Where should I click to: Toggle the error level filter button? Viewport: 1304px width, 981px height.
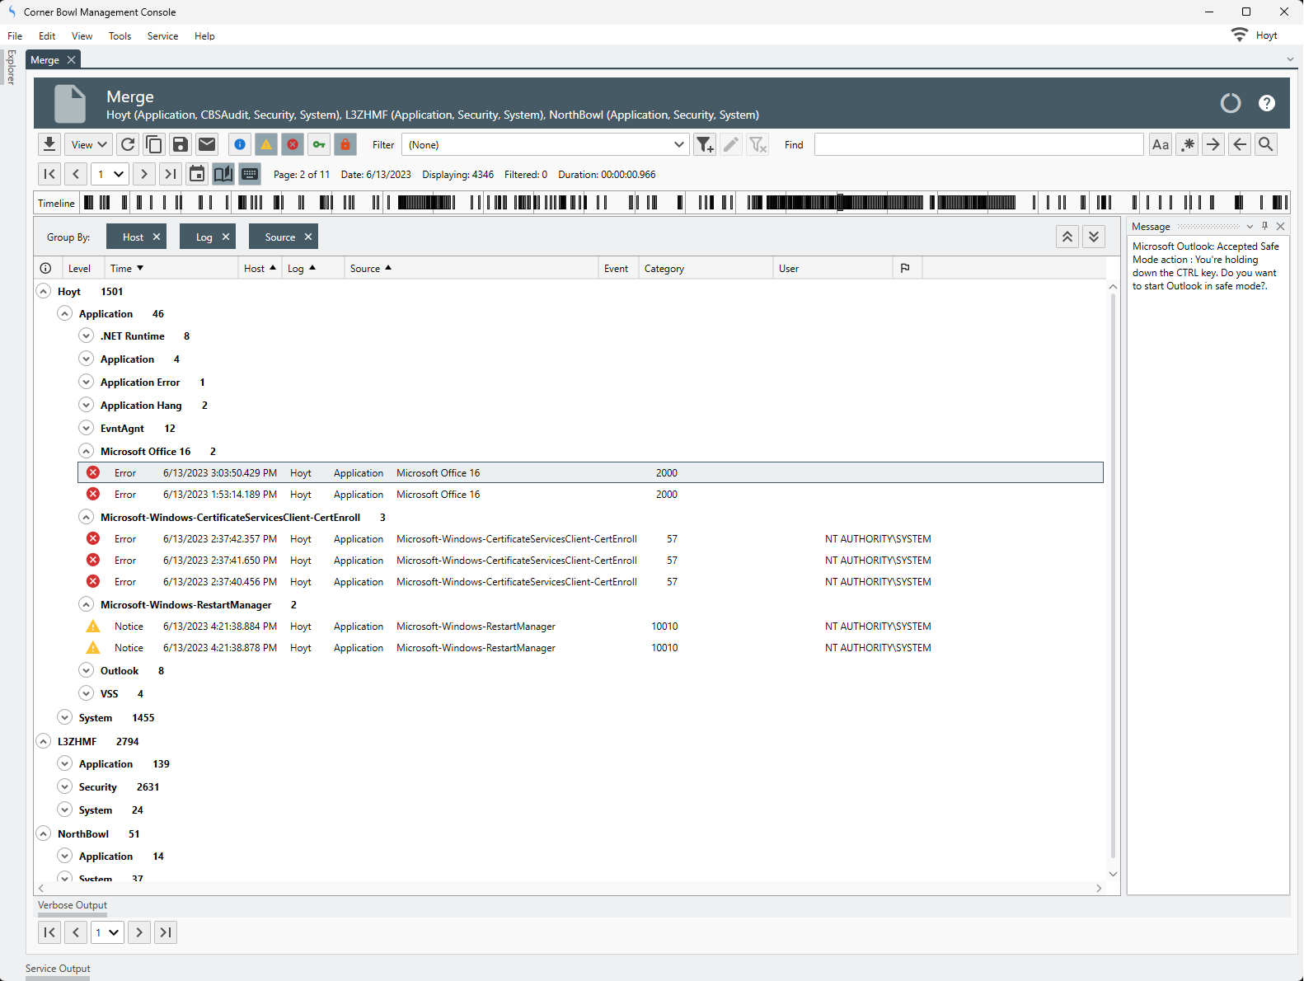point(293,144)
